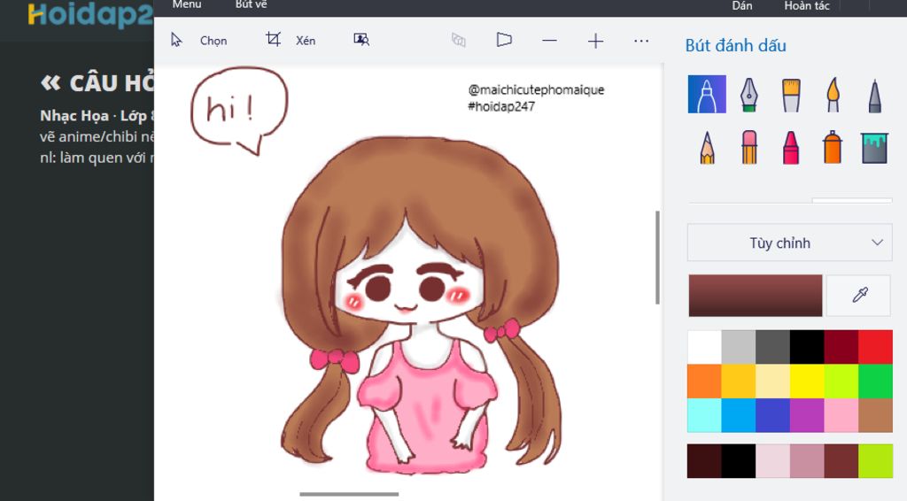Pick the light pink swatch beside purple
The width and height of the screenshot is (907, 501).
coord(841,415)
